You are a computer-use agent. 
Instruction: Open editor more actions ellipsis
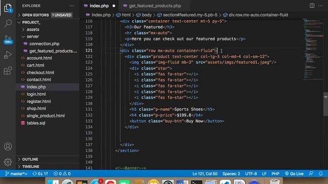pos(320,6)
